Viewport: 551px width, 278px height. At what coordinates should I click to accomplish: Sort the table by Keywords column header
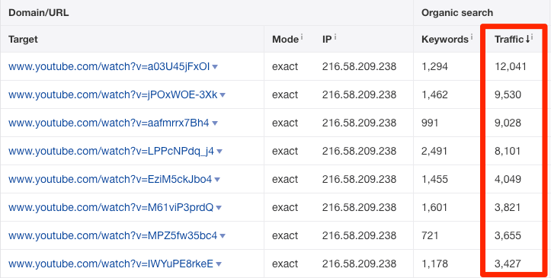pyautogui.click(x=445, y=40)
